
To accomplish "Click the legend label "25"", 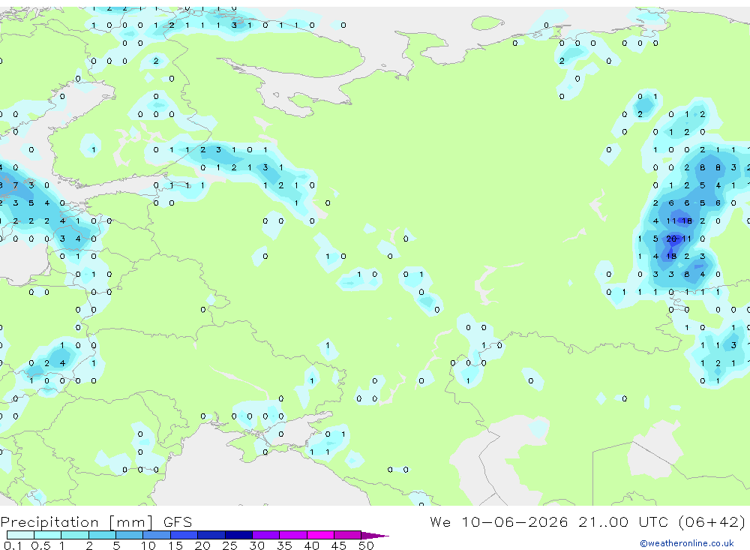I will (x=229, y=545).
